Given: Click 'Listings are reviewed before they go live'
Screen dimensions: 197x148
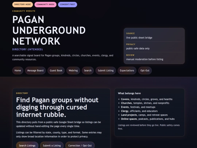Looking at the screenshot, I should click(x=149, y=127).
